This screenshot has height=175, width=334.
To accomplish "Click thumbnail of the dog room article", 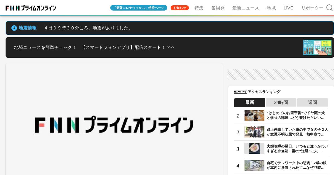I will click(254, 115).
